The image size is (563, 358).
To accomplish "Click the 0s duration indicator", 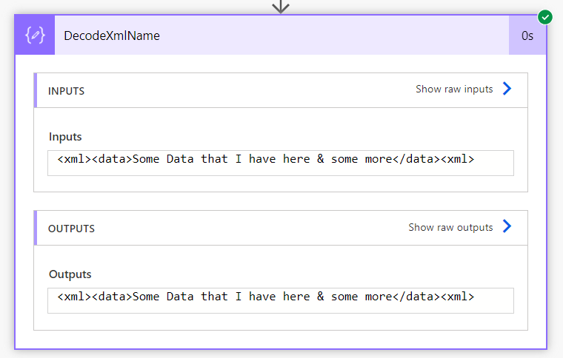I will [x=527, y=36].
